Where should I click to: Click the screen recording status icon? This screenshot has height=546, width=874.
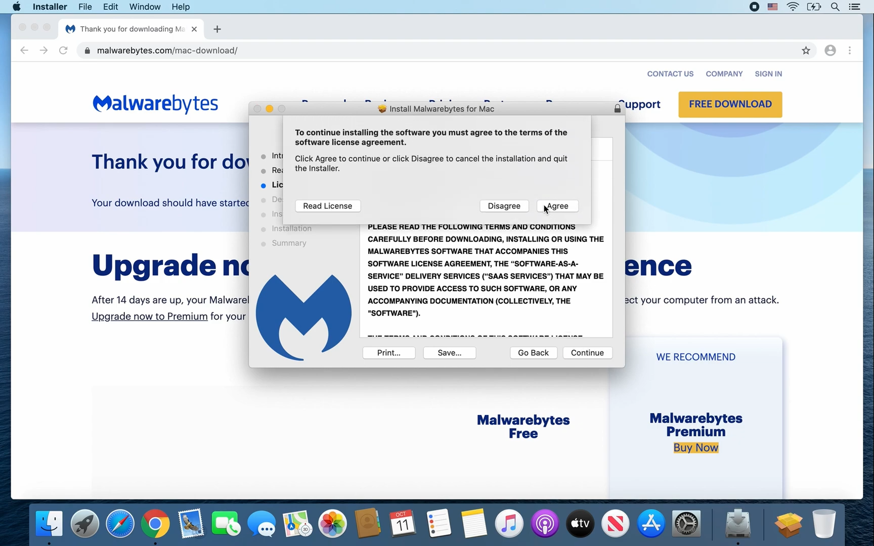(x=754, y=7)
